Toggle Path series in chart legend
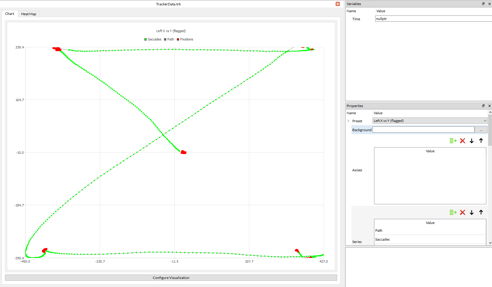This screenshot has width=492, height=287. tap(169, 39)
